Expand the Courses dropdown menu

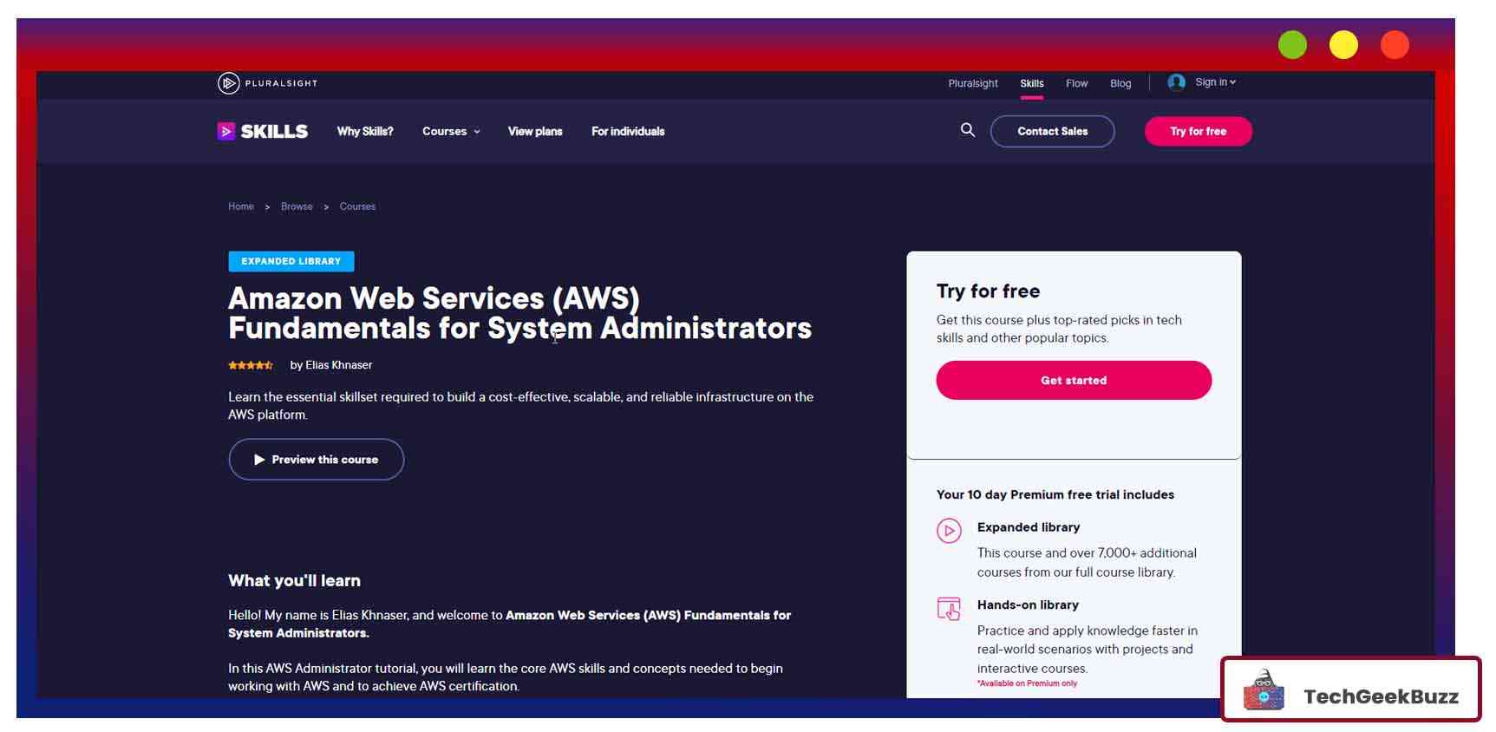(451, 132)
